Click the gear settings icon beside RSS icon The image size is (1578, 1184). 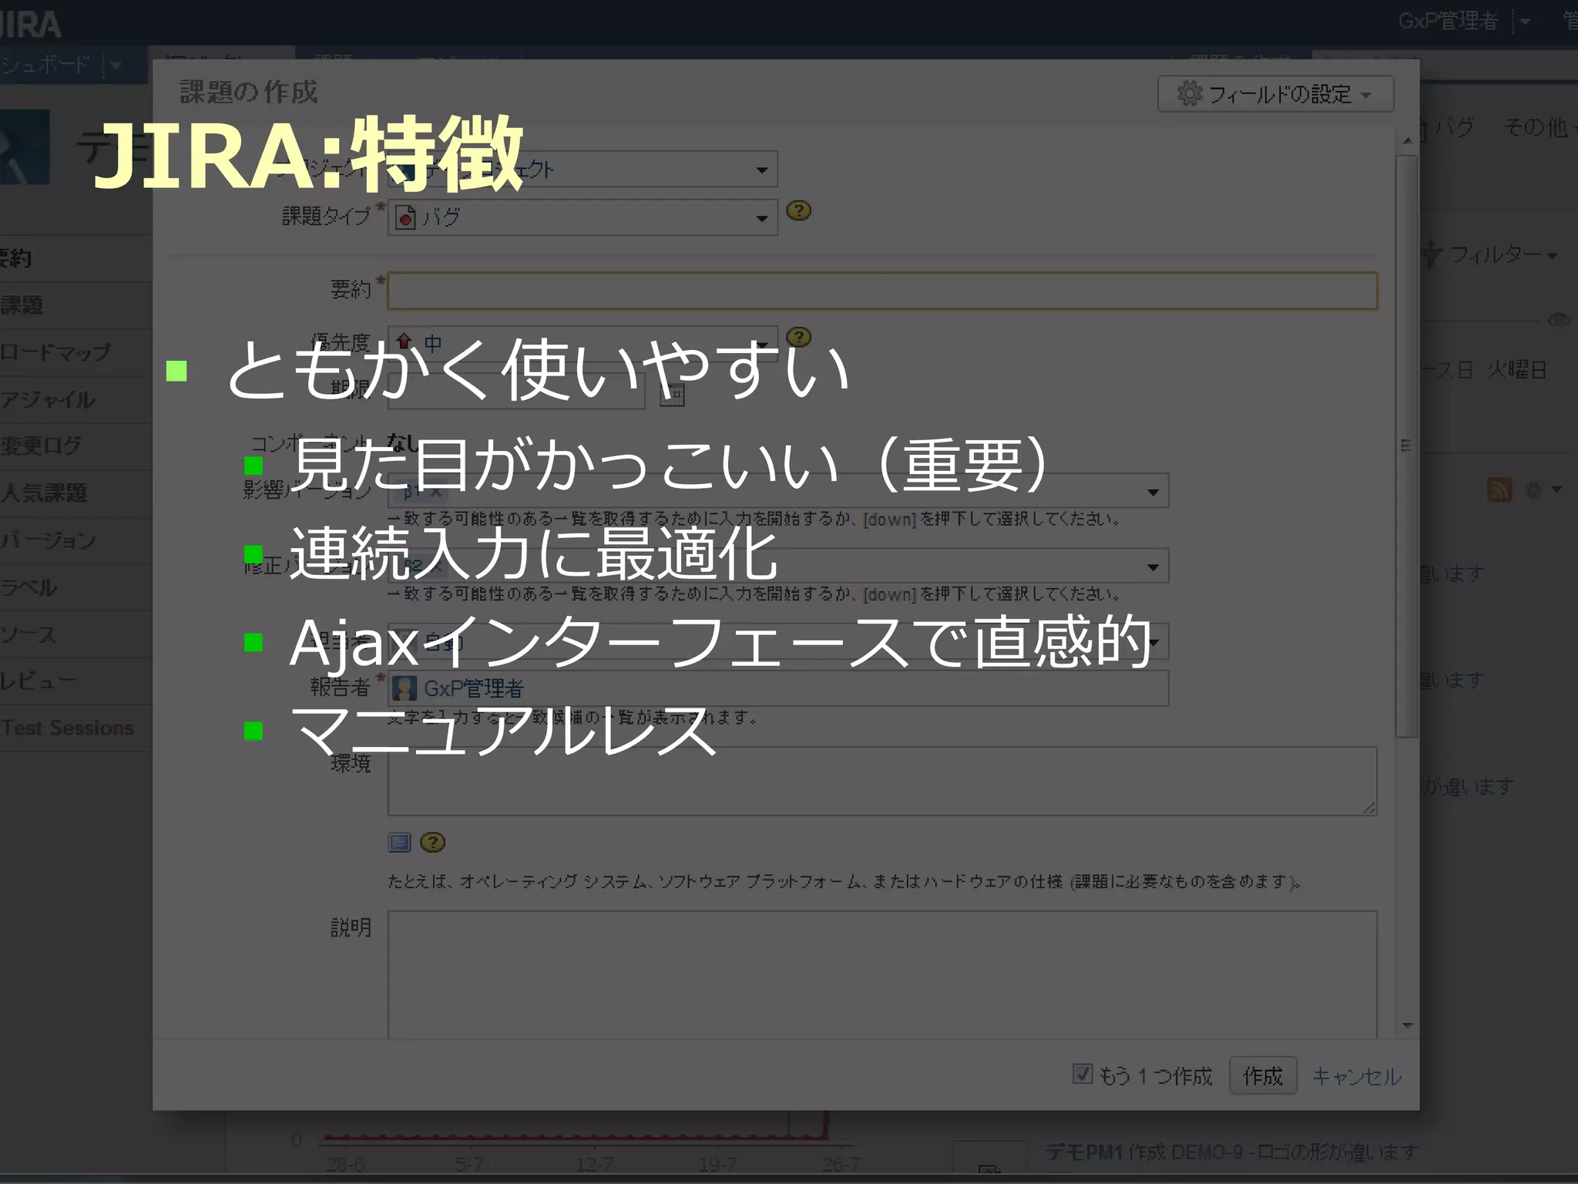[x=1535, y=489]
